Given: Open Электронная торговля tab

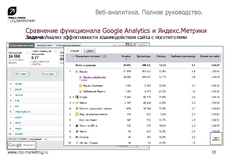Looking at the screenshot, I should 68,45.
